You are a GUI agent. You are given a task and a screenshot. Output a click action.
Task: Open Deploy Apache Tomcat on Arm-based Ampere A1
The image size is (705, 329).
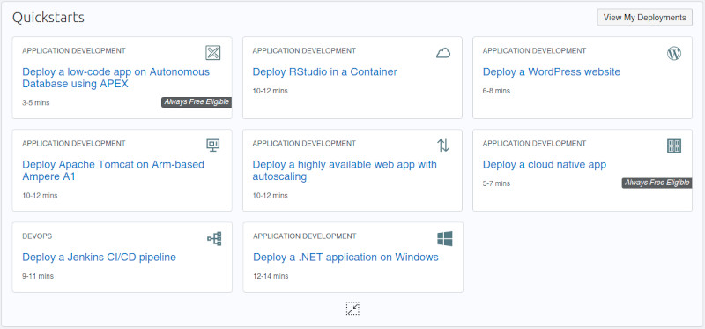coord(114,170)
